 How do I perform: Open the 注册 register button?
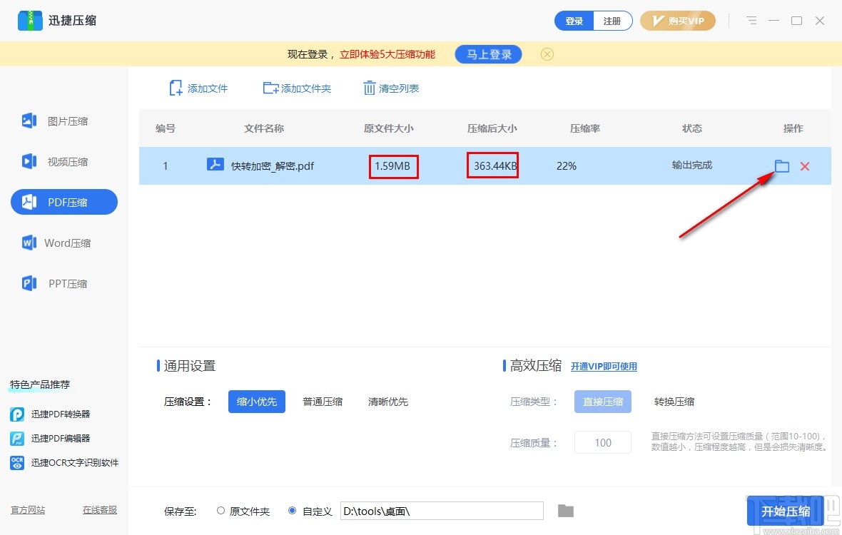pyautogui.click(x=612, y=21)
